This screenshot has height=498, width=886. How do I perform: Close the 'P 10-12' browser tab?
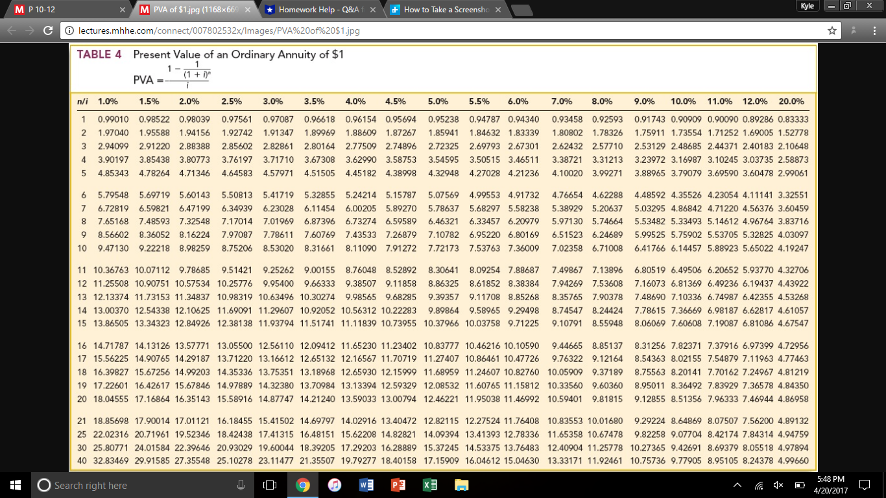click(123, 10)
